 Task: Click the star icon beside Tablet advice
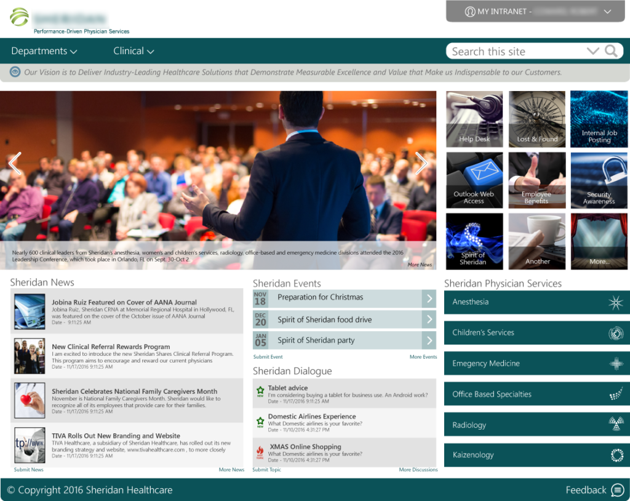260,390
